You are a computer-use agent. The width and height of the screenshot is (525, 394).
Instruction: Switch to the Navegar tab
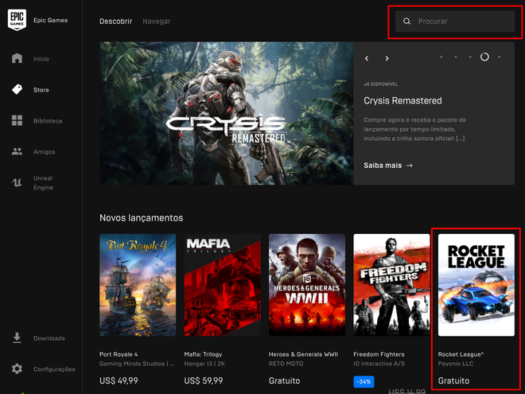[x=157, y=21]
